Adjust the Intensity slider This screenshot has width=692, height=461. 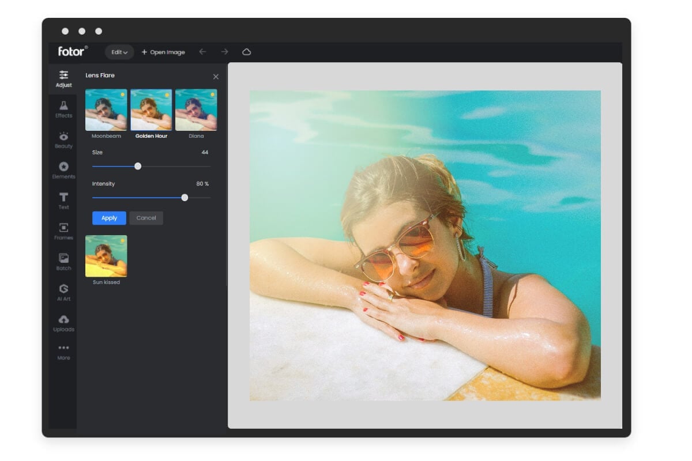click(185, 197)
